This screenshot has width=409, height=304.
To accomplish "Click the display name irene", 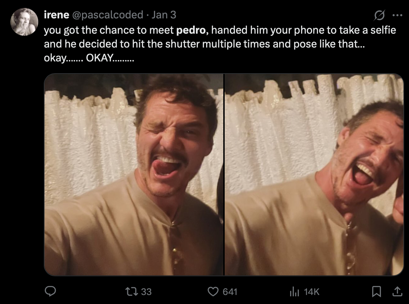I will point(56,15).
